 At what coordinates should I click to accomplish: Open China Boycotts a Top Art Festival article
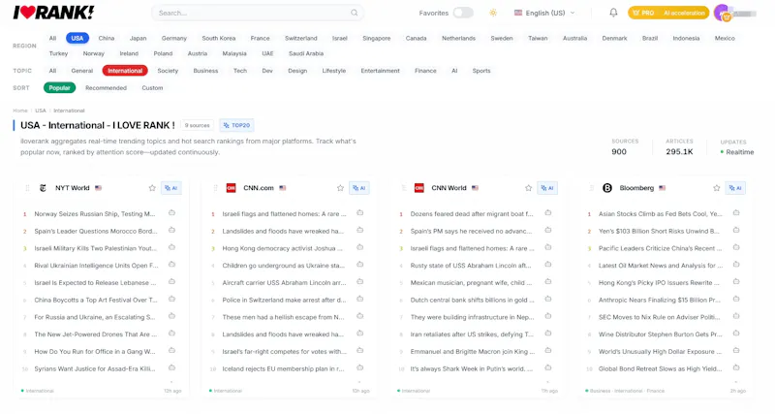pyautogui.click(x=96, y=300)
